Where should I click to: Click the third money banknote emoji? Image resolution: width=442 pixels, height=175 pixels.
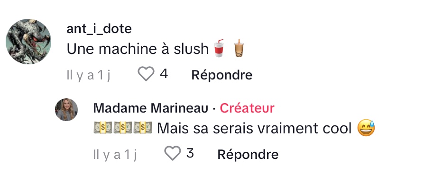143,127
